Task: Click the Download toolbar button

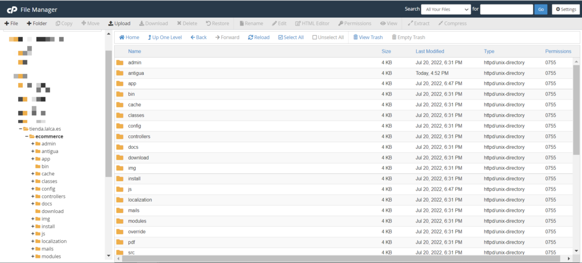Action: point(153,23)
